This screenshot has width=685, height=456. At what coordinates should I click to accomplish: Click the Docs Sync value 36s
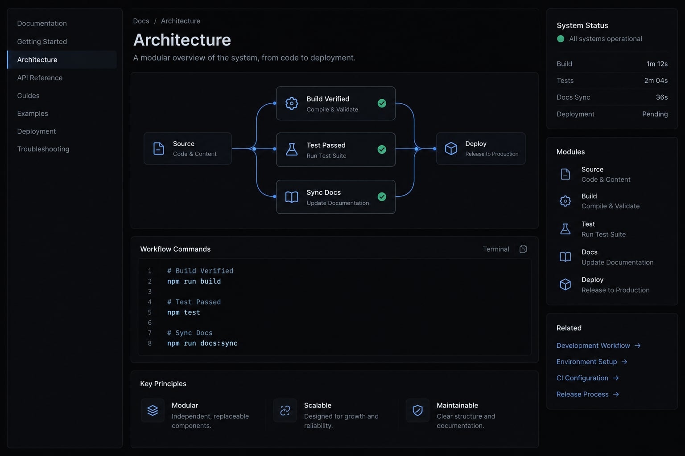point(662,97)
